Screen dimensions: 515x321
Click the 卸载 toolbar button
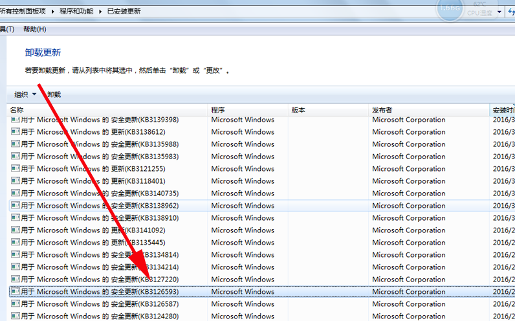(54, 94)
